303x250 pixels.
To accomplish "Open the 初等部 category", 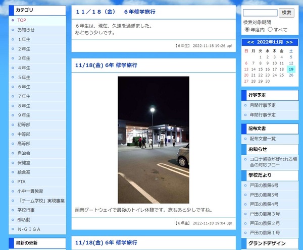I will point(24,125).
